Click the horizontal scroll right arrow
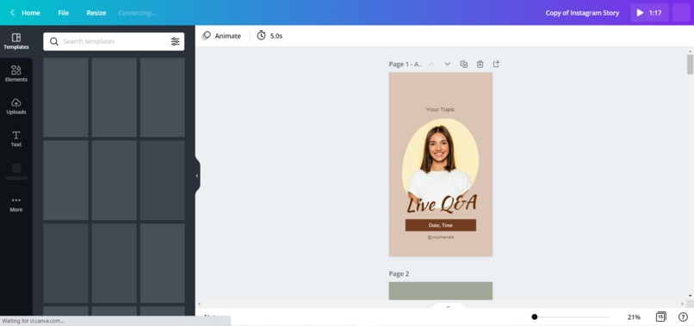The image size is (694, 326). click(x=682, y=304)
